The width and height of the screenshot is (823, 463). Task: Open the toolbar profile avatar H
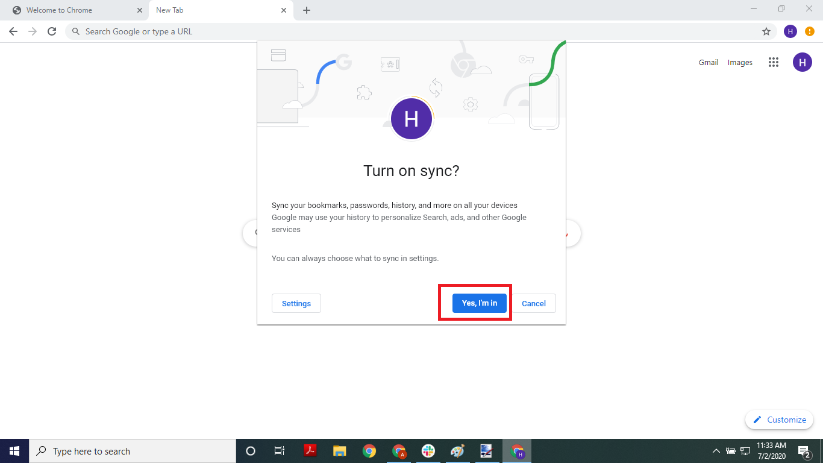pos(790,31)
